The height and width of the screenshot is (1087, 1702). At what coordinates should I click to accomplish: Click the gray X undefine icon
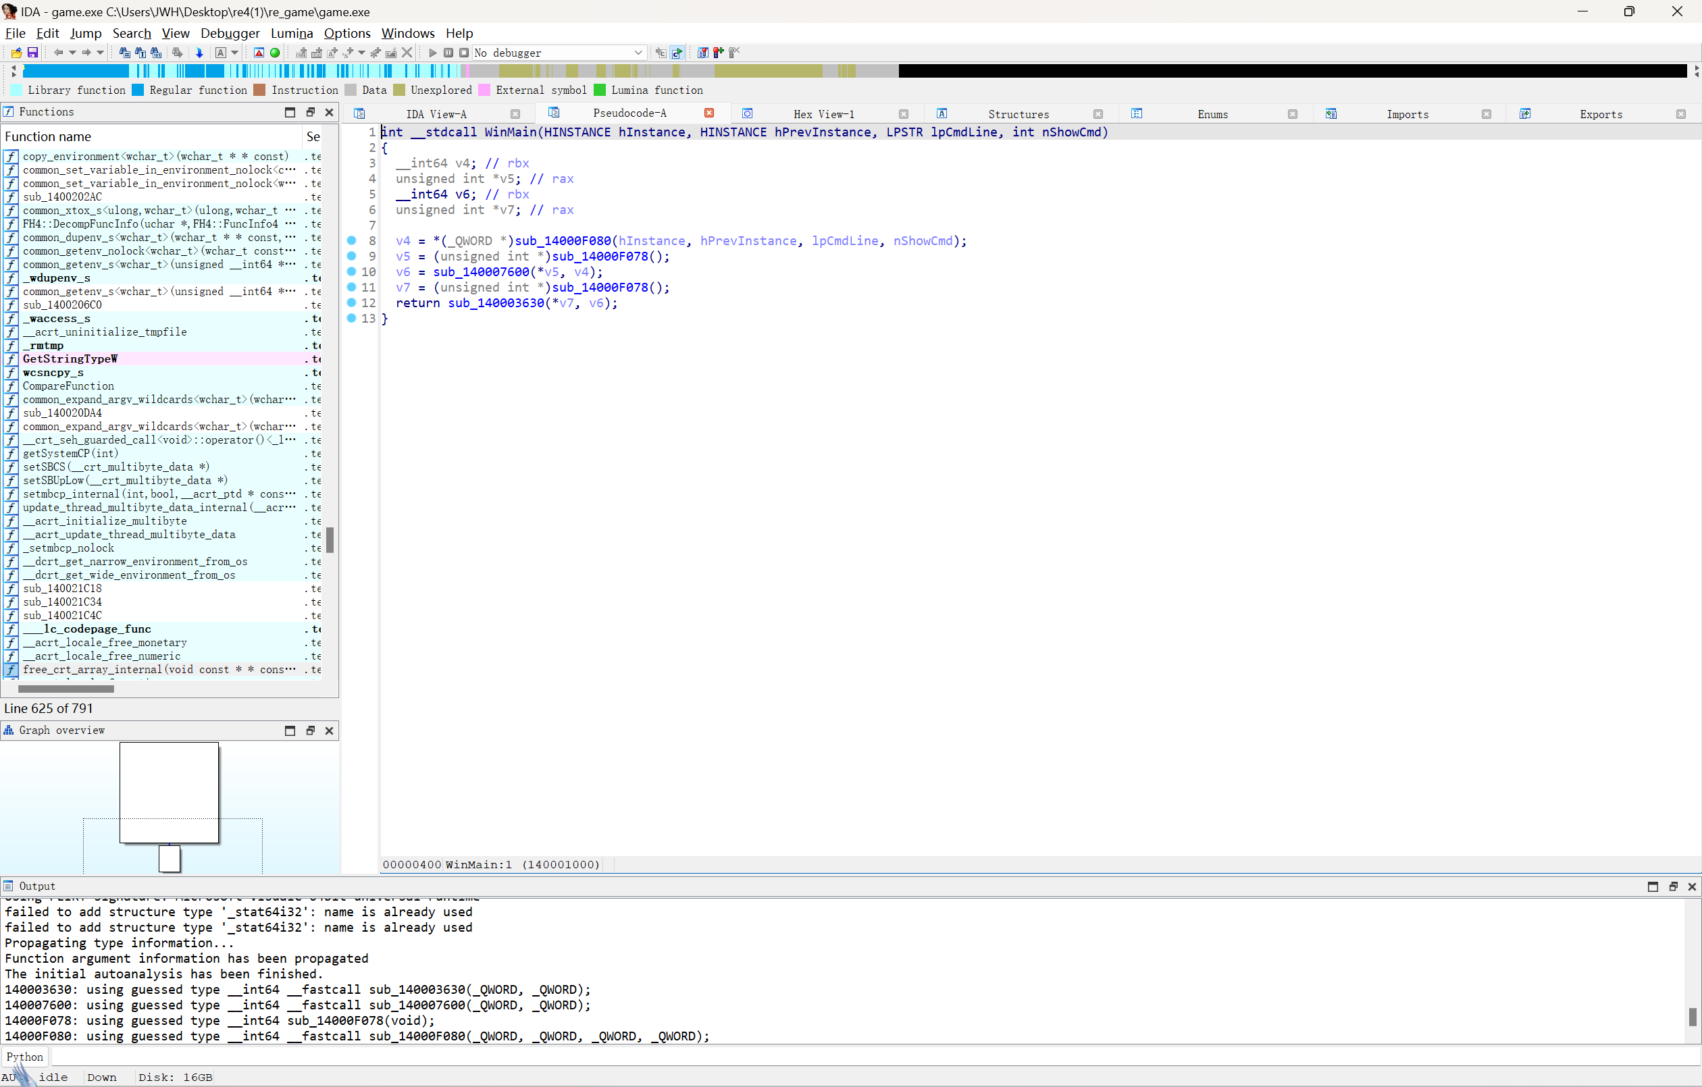click(x=407, y=52)
